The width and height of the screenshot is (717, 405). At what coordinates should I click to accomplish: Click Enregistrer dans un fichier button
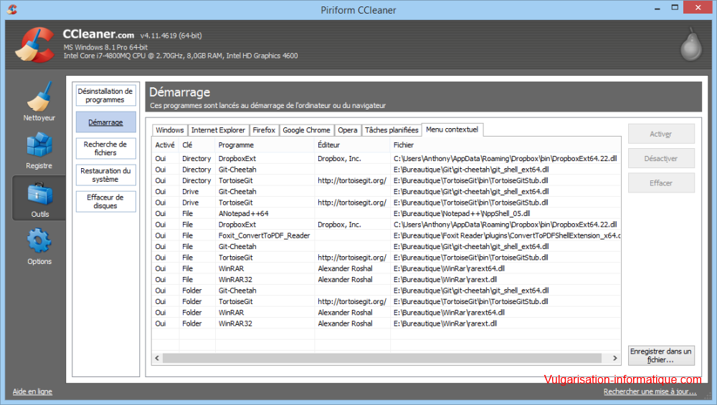tap(661, 355)
